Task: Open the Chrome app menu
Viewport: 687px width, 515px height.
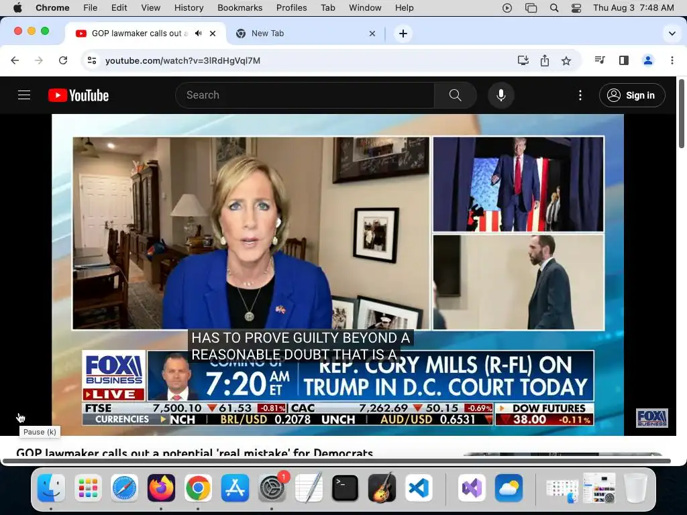Action: (52, 8)
